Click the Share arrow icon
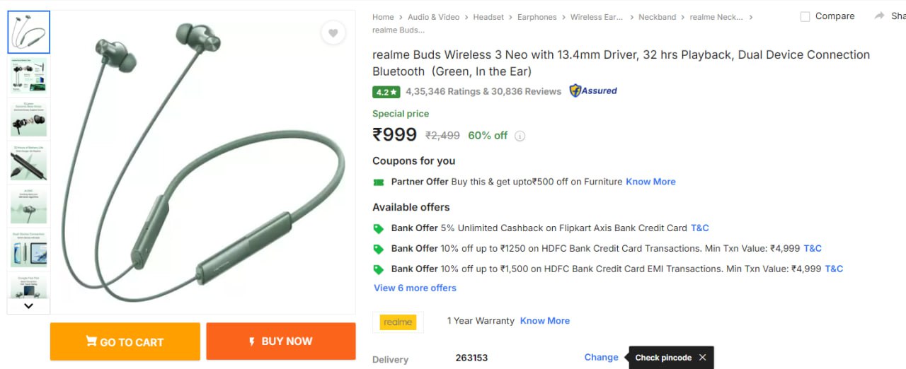The image size is (906, 369). pos(880,16)
